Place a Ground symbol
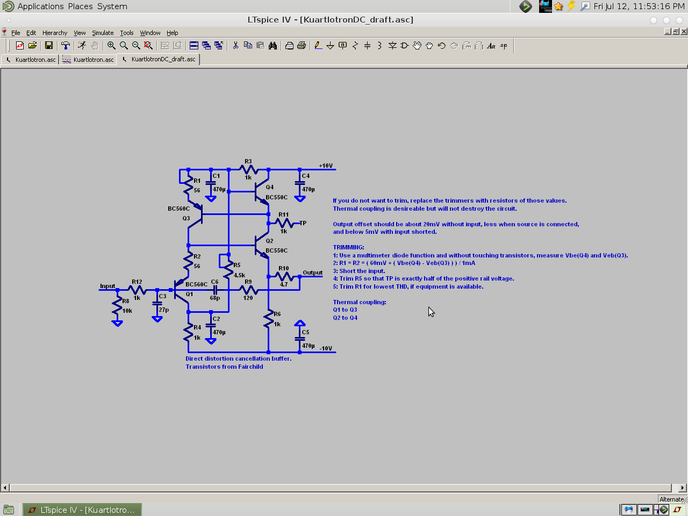The width and height of the screenshot is (688, 516). point(331,46)
